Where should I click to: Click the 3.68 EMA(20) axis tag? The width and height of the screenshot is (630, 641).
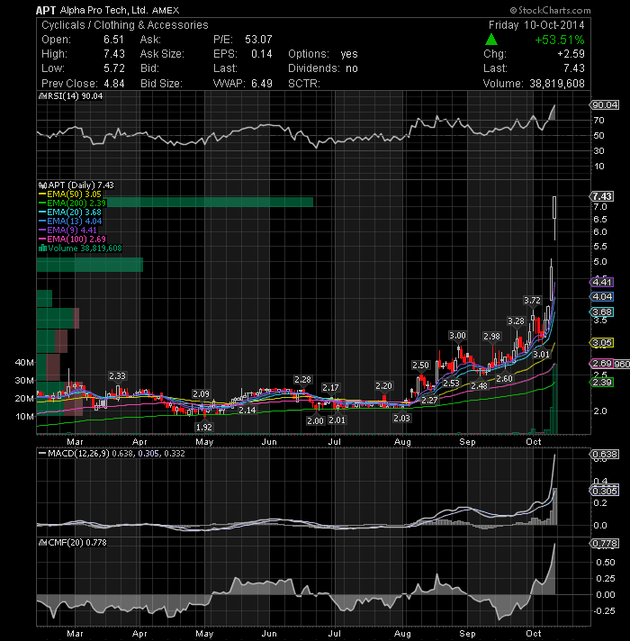pyautogui.click(x=602, y=311)
